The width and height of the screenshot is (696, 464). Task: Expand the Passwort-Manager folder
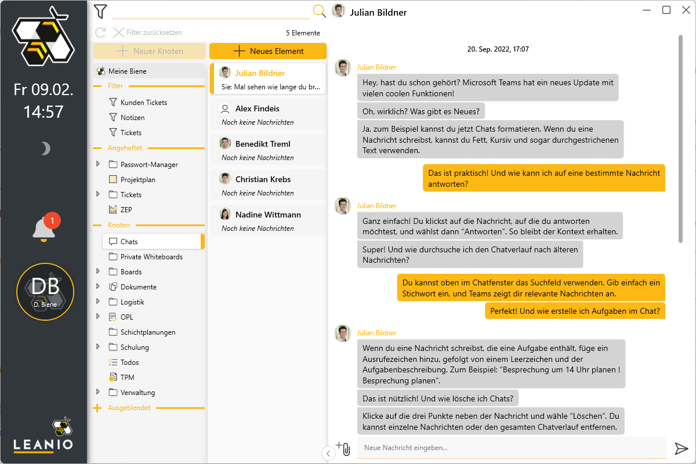tap(98, 165)
